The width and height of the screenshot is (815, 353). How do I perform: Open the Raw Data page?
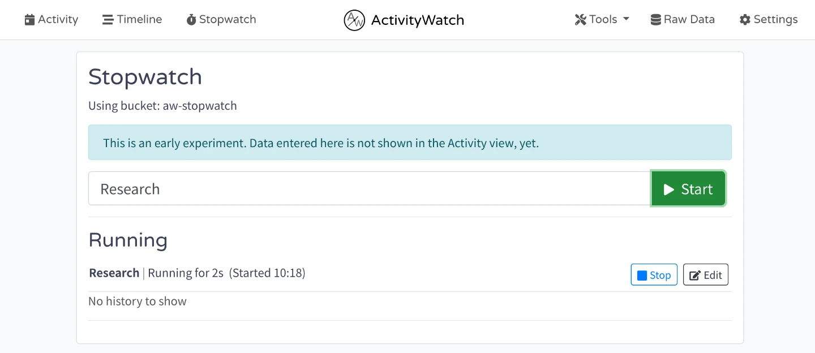tap(689, 20)
